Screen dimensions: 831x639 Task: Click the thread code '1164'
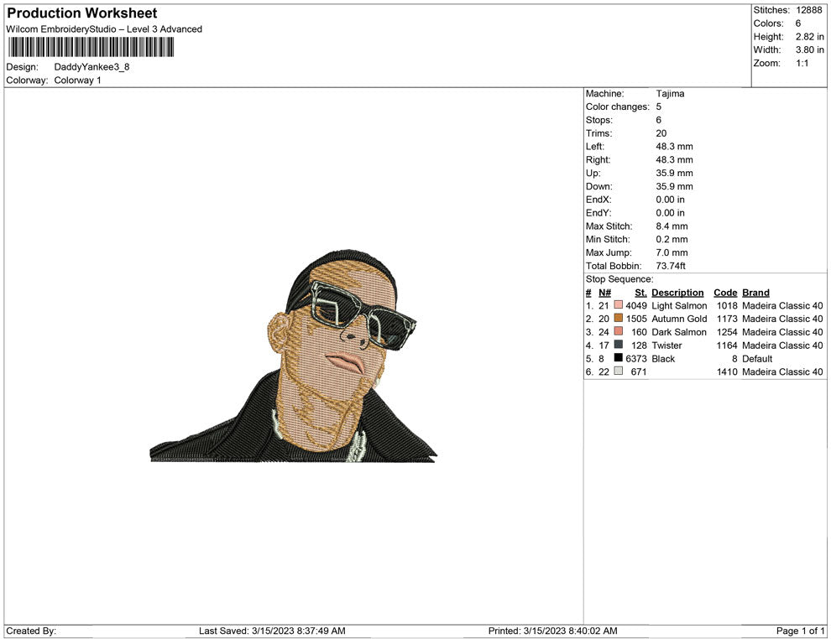pyautogui.click(x=727, y=345)
